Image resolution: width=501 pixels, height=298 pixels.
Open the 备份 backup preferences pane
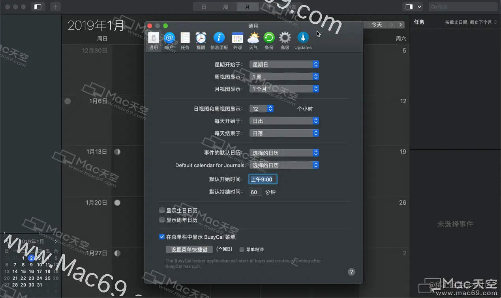269,41
